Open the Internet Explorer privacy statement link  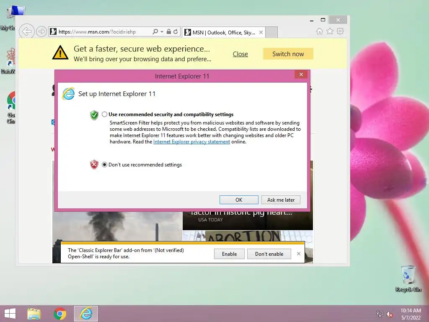tap(191, 142)
